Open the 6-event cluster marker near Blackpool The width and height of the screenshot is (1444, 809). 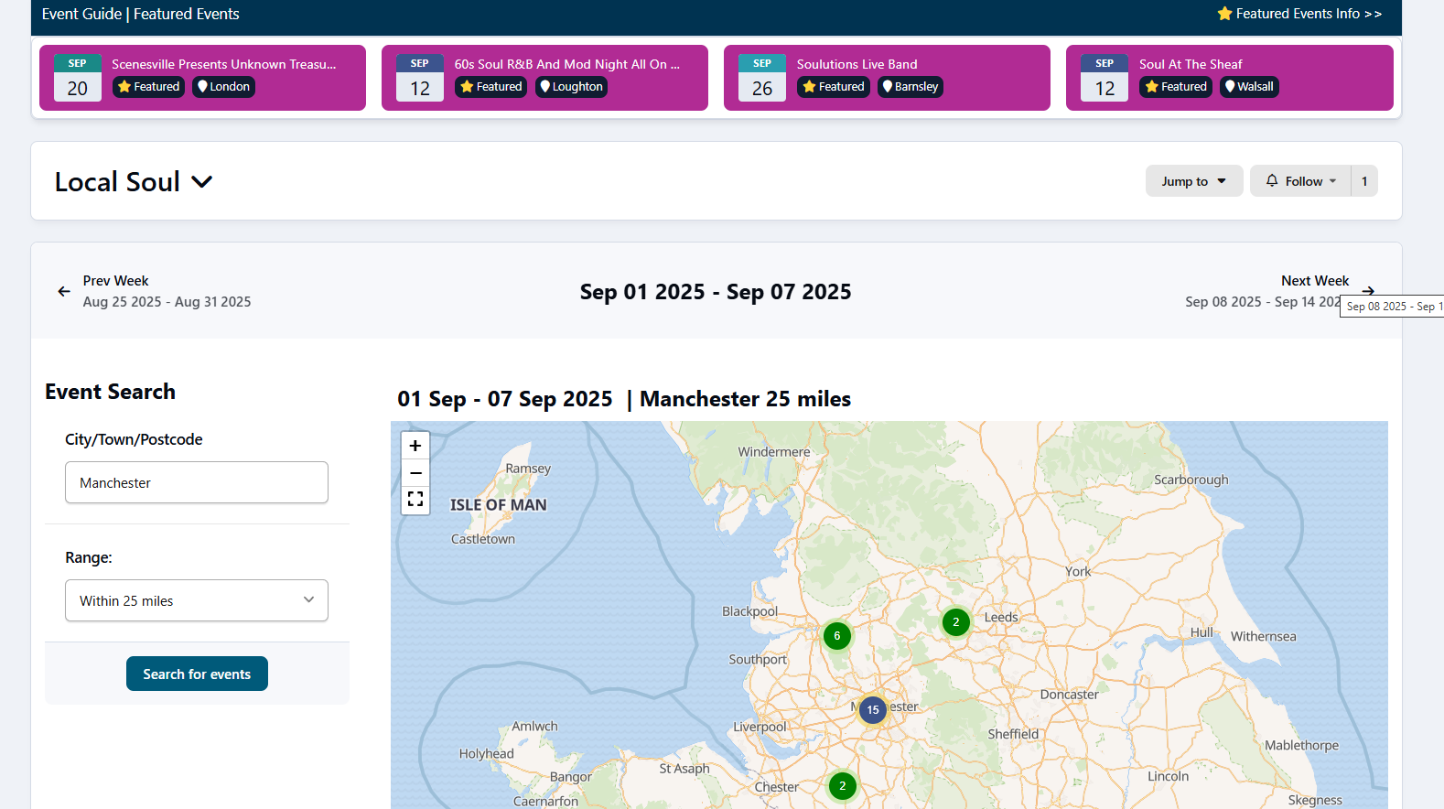click(x=836, y=636)
